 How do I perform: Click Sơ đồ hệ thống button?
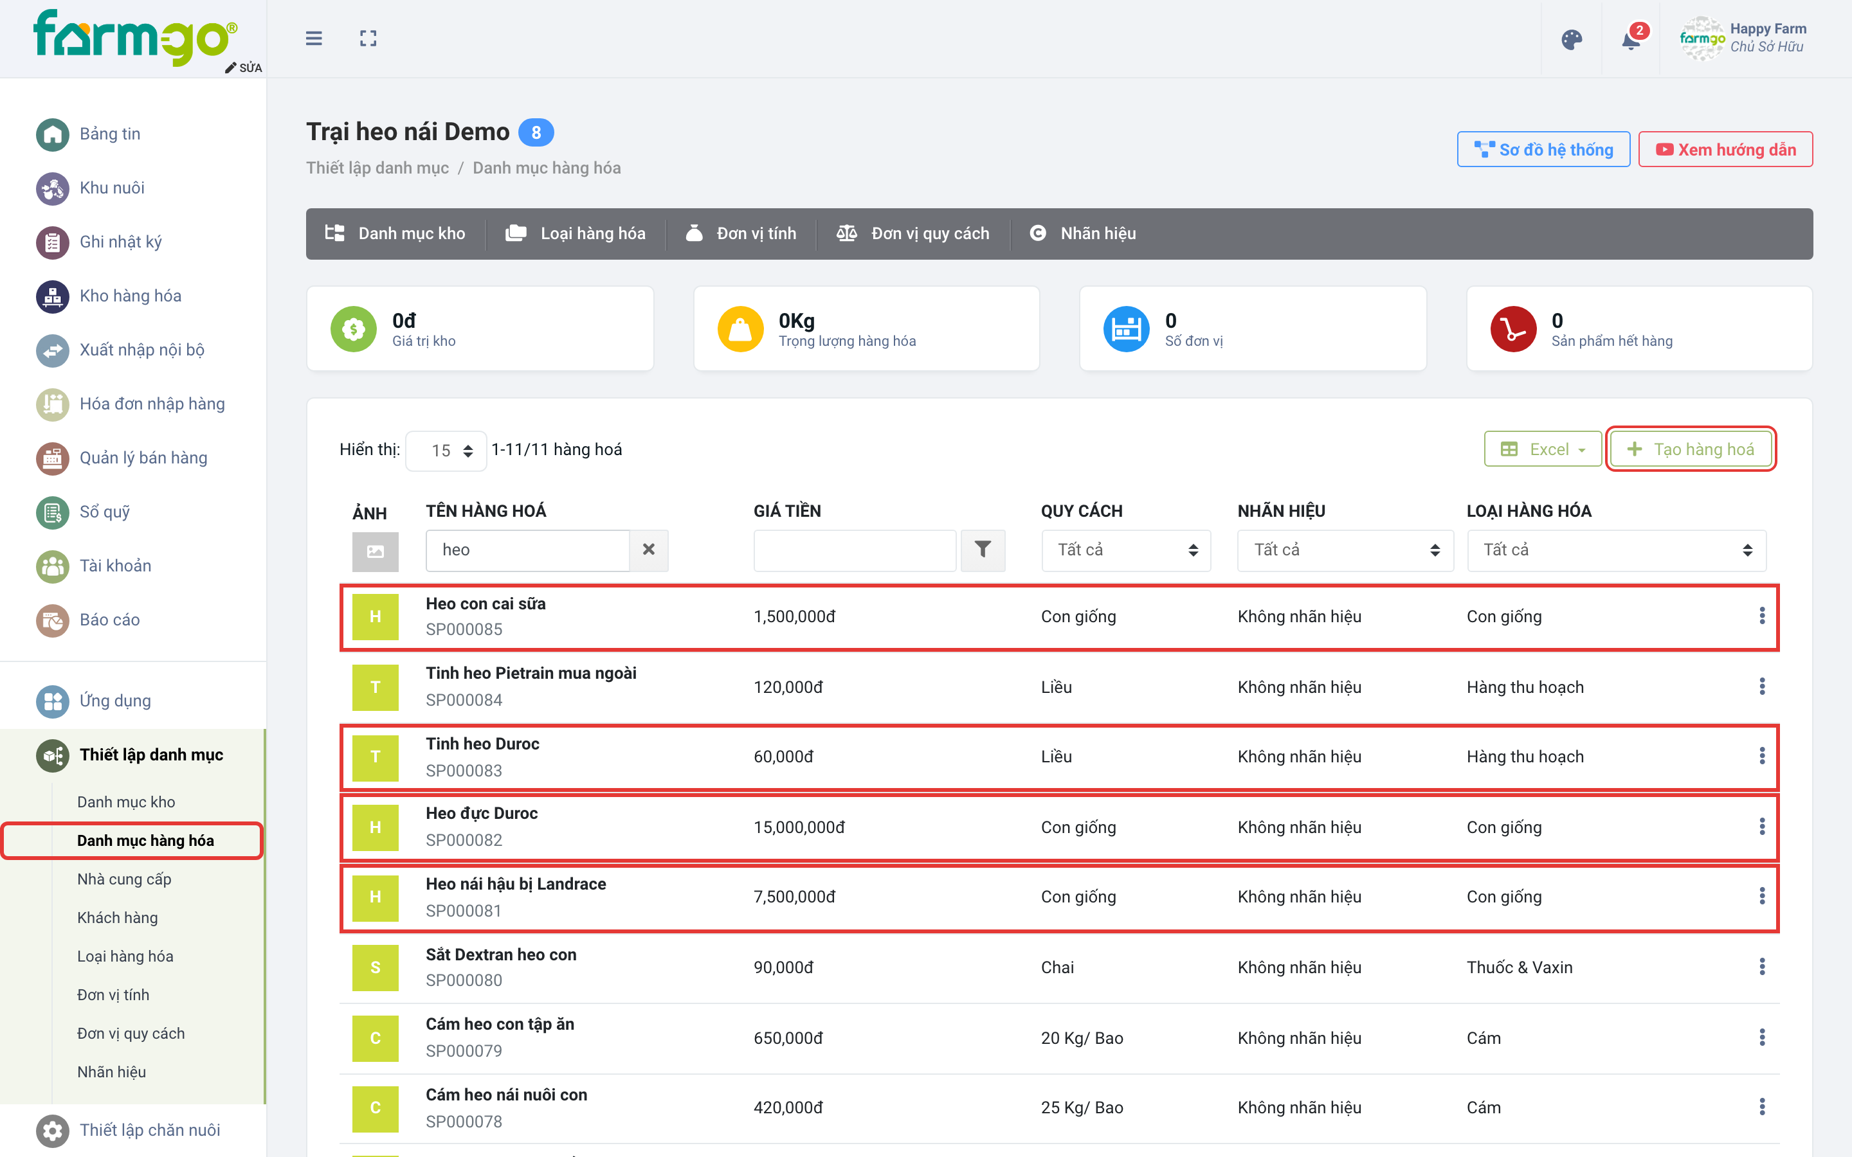pos(1543,149)
